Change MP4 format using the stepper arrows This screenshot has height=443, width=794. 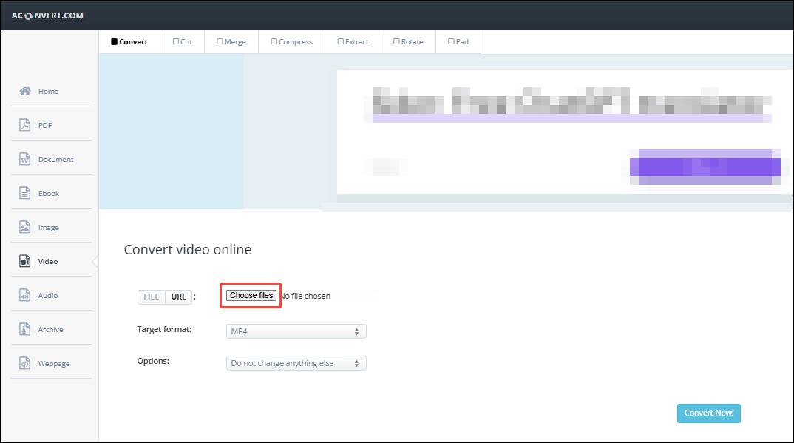point(359,331)
